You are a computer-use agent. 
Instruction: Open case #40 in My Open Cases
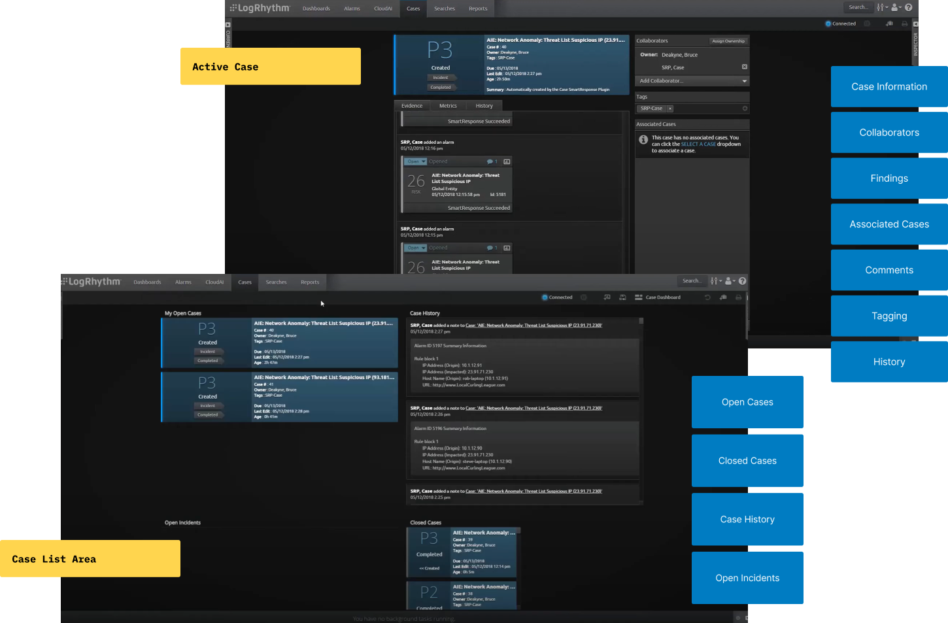(x=280, y=343)
